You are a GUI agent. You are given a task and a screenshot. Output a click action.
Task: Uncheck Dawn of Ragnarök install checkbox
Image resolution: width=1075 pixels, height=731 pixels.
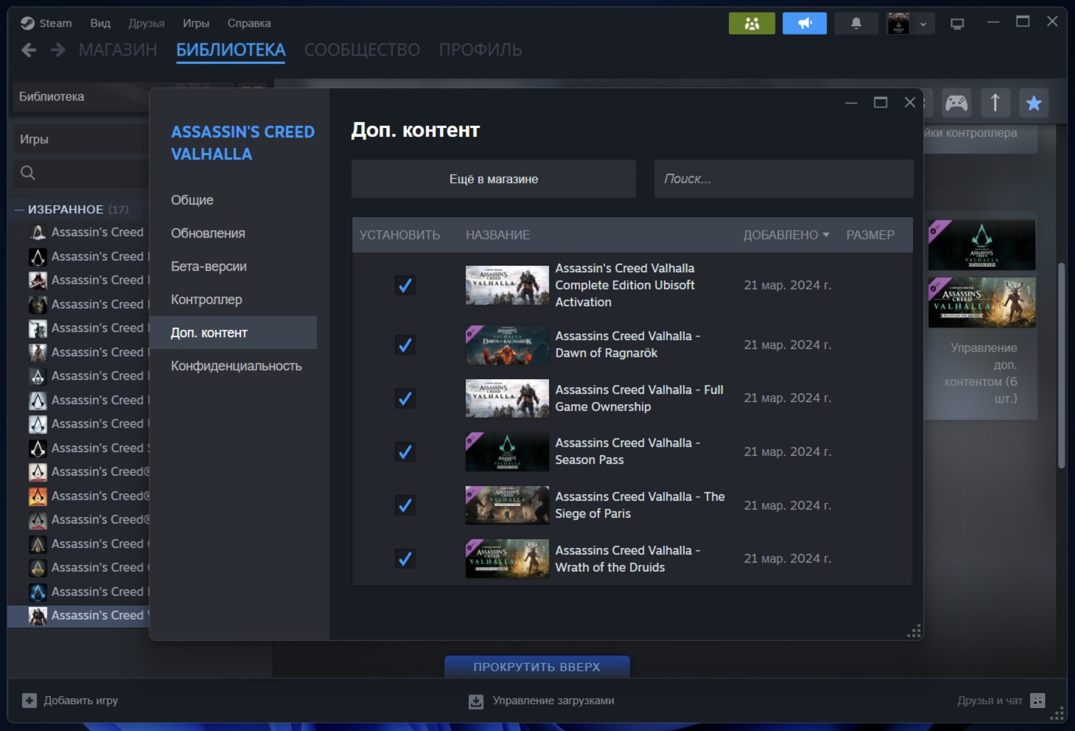point(405,345)
